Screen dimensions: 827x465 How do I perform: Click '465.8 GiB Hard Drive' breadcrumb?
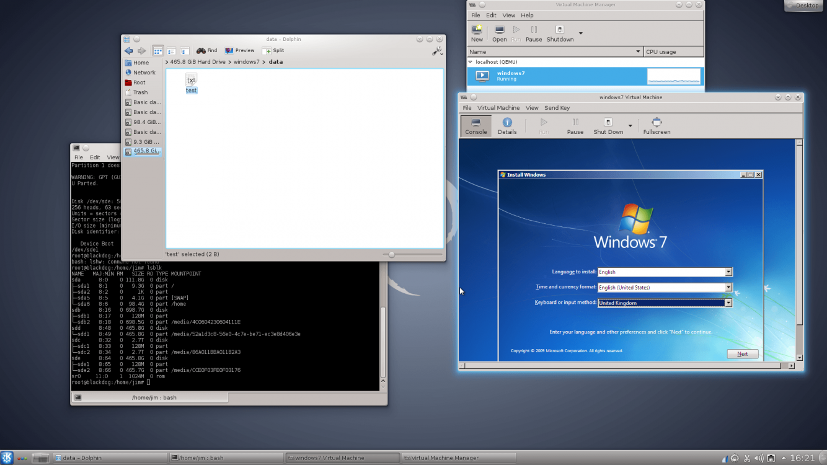198,62
